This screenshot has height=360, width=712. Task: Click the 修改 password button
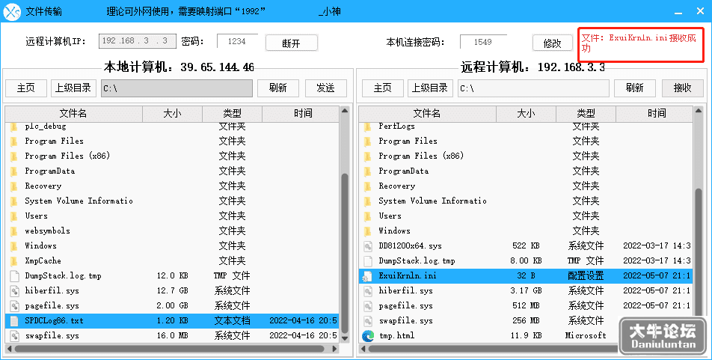[x=552, y=43]
